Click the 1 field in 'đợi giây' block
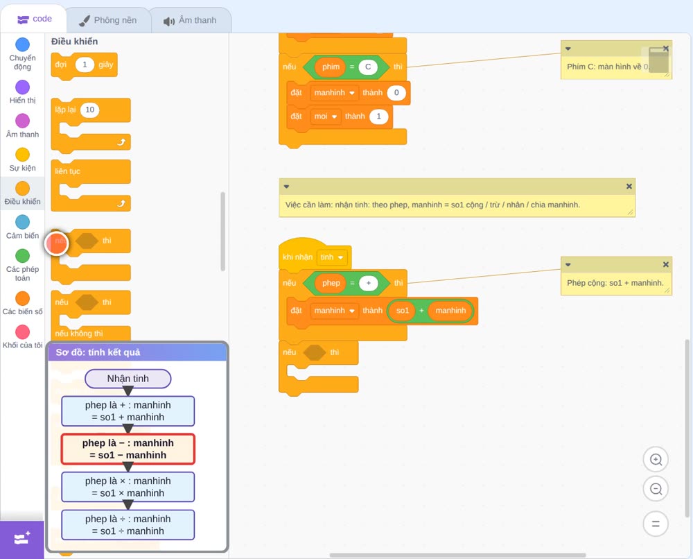This screenshot has width=693, height=559. (x=85, y=64)
